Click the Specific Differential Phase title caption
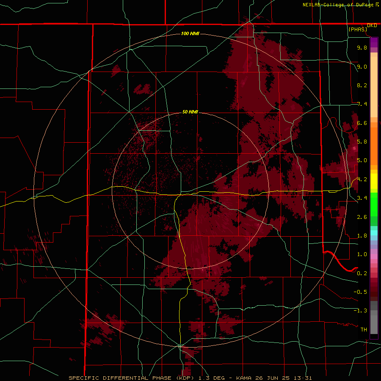Image resolution: width=381 pixels, height=381 pixels. [190, 378]
